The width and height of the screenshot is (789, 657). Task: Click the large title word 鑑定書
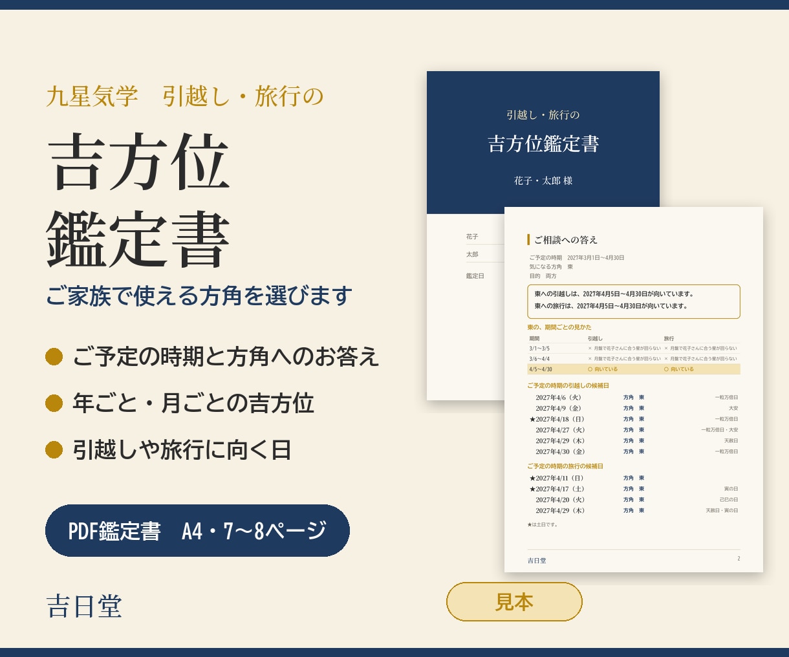click(x=138, y=239)
